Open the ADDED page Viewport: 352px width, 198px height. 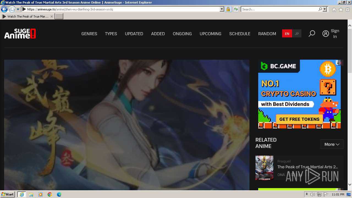coord(158,34)
